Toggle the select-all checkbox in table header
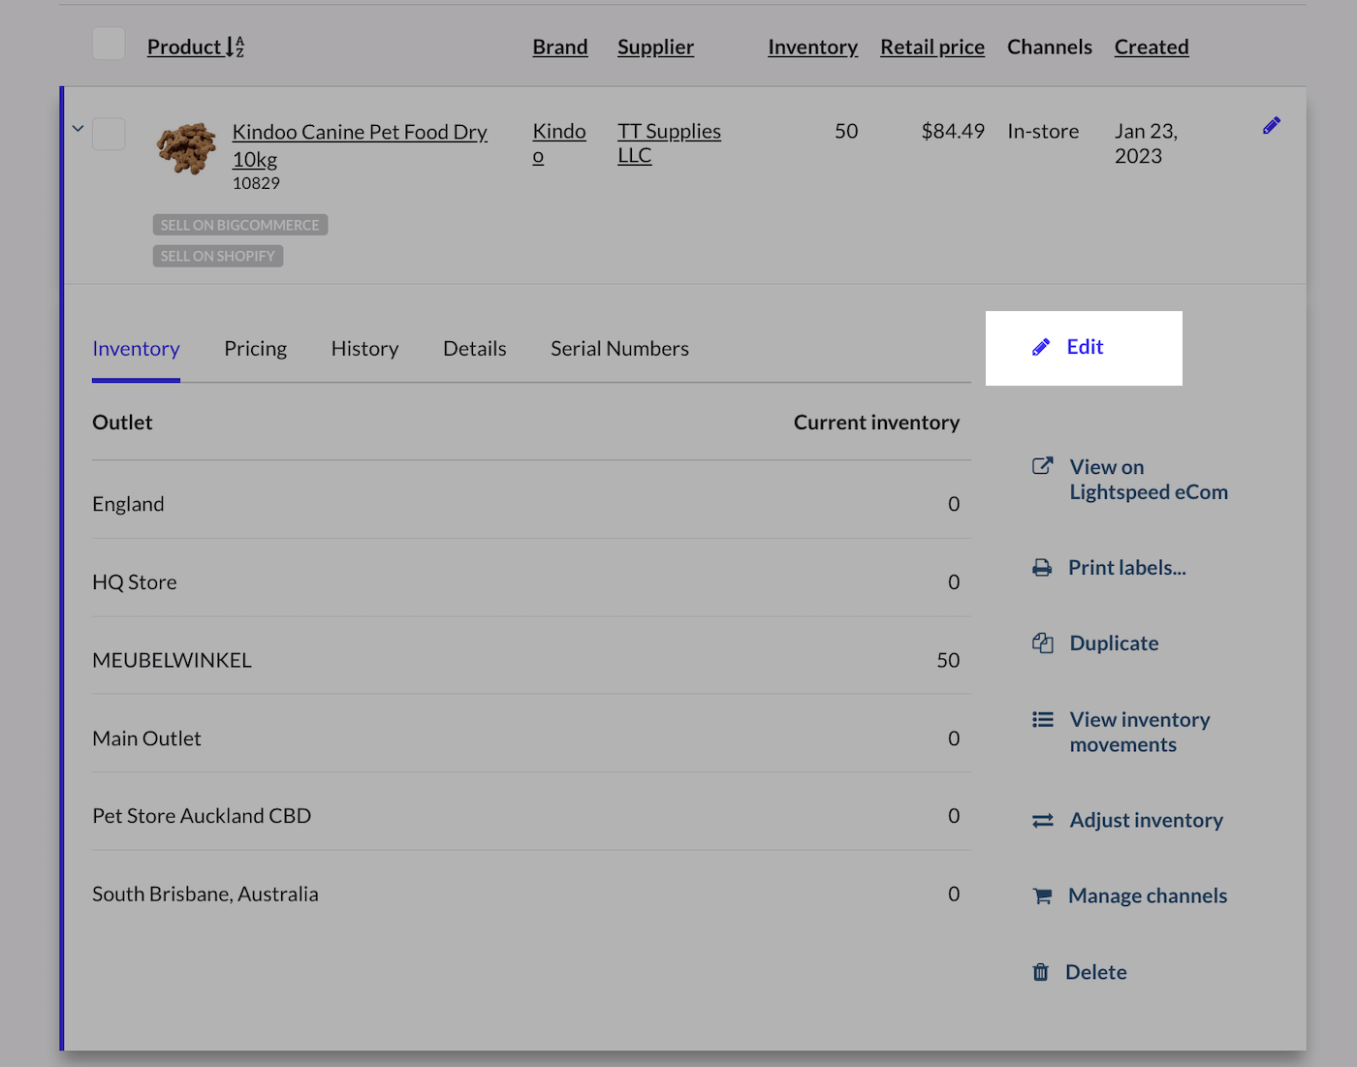Image resolution: width=1357 pixels, height=1067 pixels. click(109, 45)
